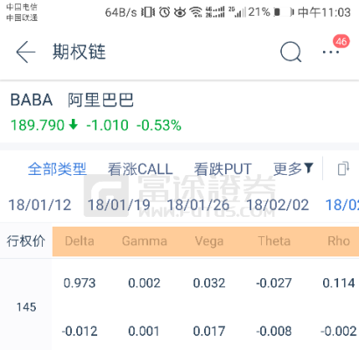Choose expiry date 18/01/12
This screenshot has height=350, width=359.
pyautogui.click(x=39, y=205)
